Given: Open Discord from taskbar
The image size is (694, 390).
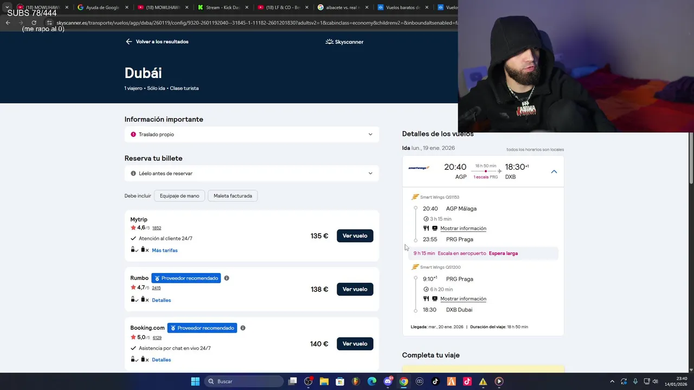Looking at the screenshot, I should (388, 381).
